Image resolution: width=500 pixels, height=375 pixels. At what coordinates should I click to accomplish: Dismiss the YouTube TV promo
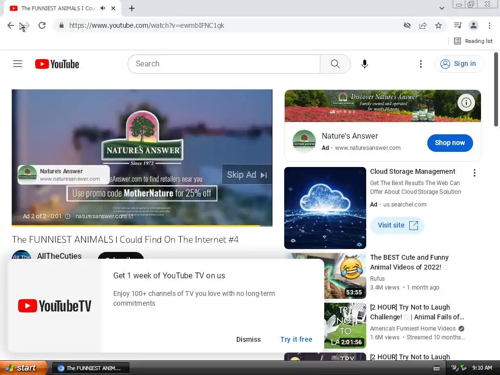click(248, 339)
